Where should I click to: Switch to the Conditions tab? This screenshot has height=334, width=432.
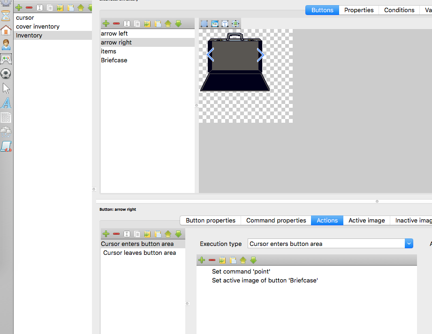click(399, 10)
